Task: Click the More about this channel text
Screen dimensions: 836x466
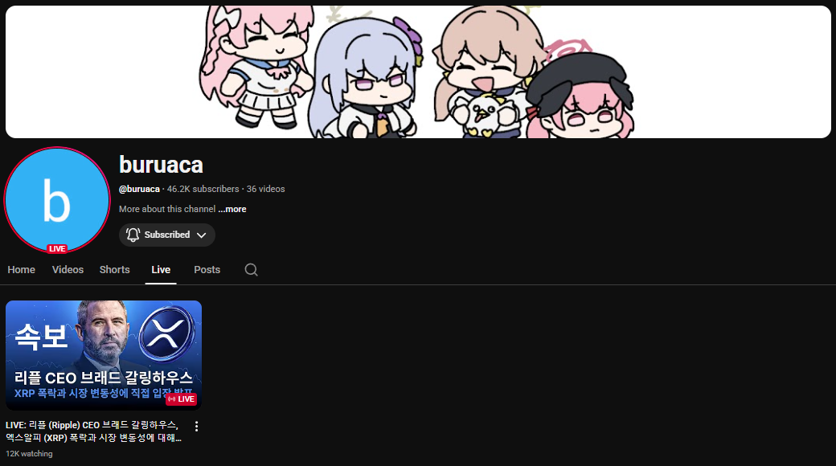Action: coord(167,209)
